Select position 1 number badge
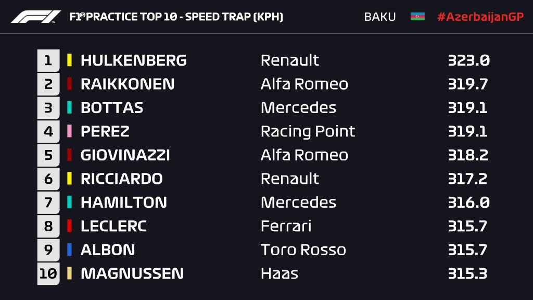The image size is (533, 300). [48, 60]
